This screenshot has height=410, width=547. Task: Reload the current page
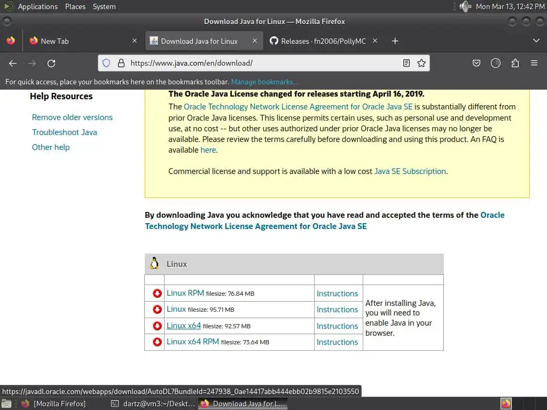click(51, 63)
